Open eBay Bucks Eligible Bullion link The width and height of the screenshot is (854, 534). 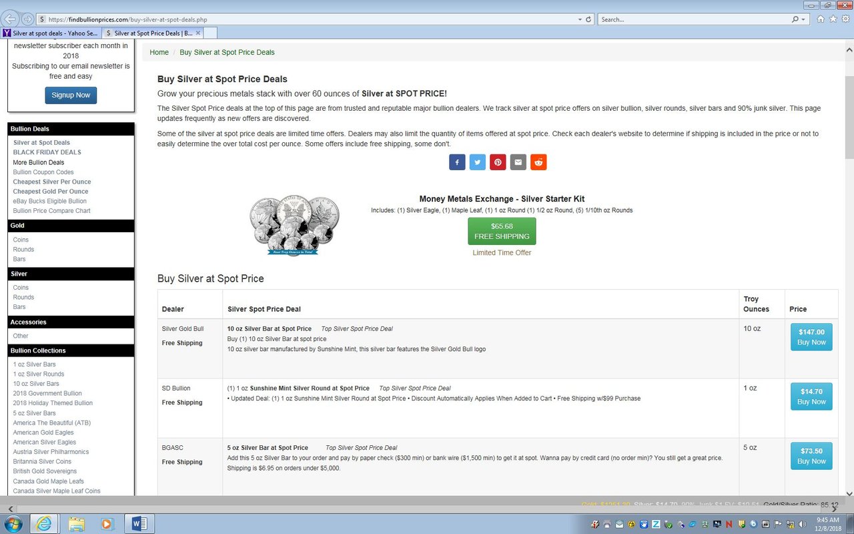(50, 201)
